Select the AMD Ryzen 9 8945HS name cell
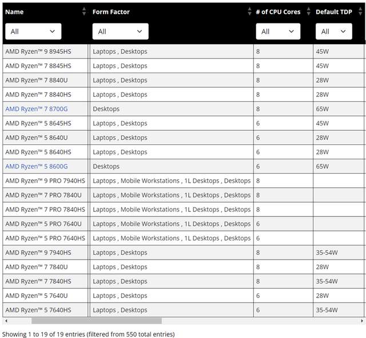This screenshot has width=366, height=338. (45, 52)
